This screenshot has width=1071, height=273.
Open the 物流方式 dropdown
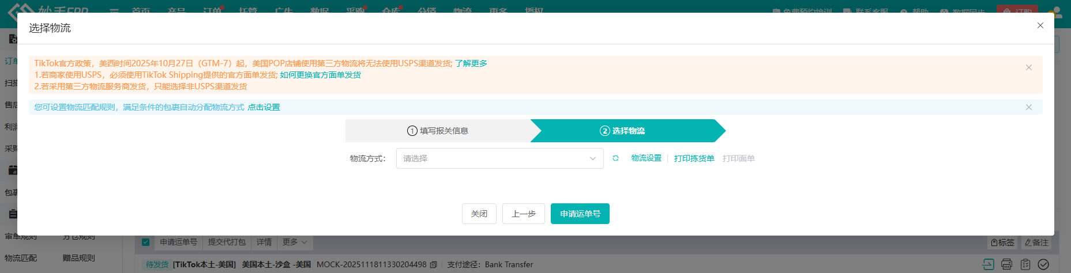[x=499, y=158]
